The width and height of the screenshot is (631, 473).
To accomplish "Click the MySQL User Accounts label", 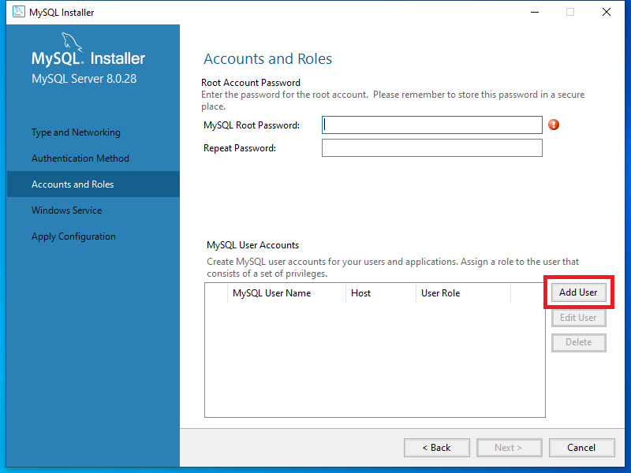I will pyautogui.click(x=252, y=245).
